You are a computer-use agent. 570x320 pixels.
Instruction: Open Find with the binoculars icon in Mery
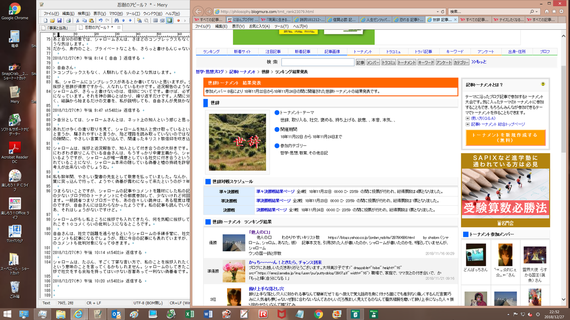tap(117, 20)
